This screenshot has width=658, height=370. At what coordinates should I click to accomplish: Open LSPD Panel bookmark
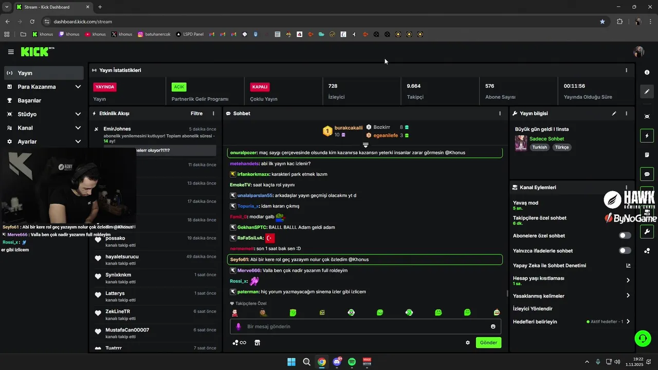pos(189,34)
